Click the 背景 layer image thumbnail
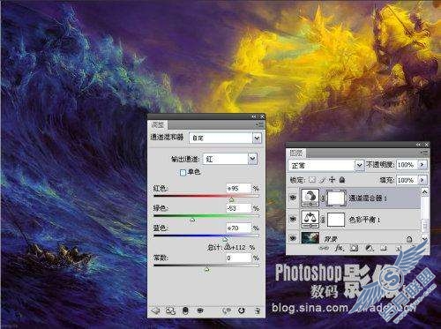 click(x=310, y=237)
